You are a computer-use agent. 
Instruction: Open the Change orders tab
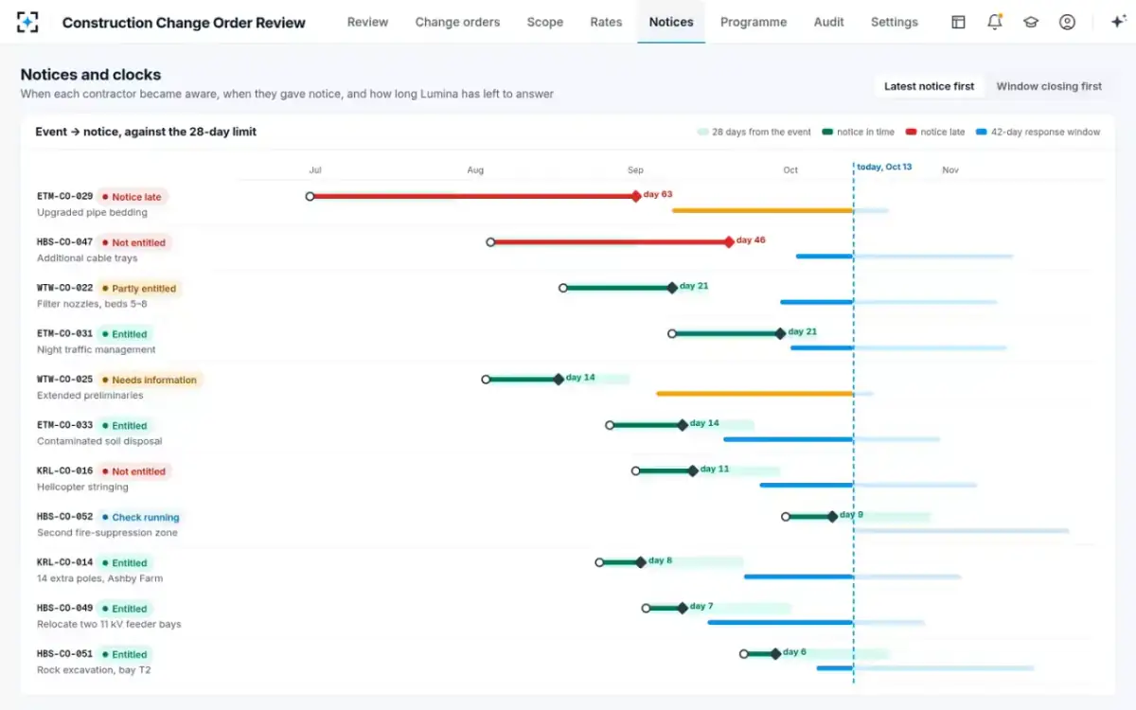point(457,22)
